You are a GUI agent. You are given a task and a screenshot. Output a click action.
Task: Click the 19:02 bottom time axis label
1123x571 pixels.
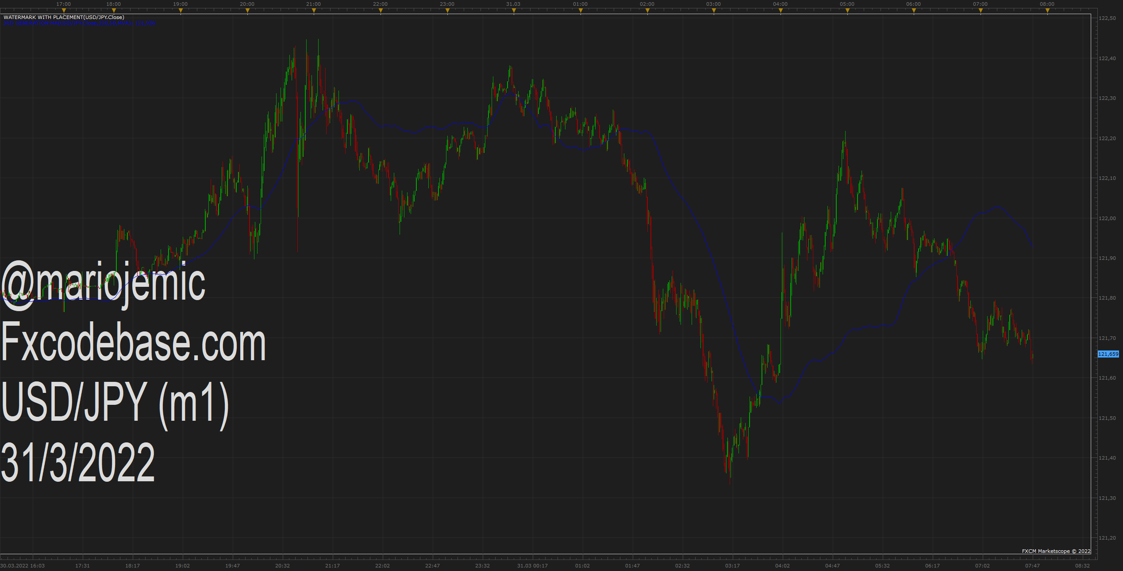(x=182, y=566)
